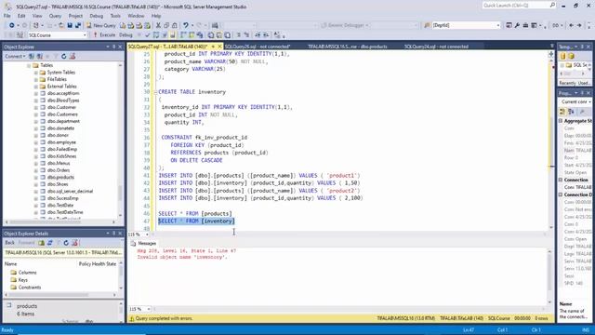Click the toolbox icon in toolbar
Image resolution: width=595 pixels, height=335 pixels.
[x=525, y=25]
